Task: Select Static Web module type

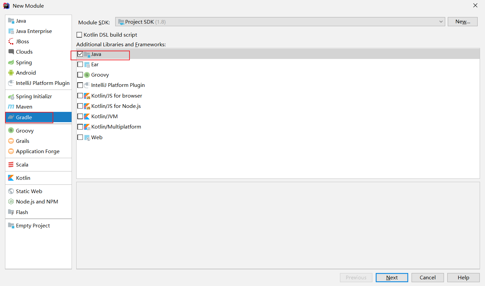Action: [39, 191]
